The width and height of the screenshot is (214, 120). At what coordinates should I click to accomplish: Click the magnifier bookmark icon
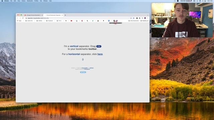coord(87,21)
